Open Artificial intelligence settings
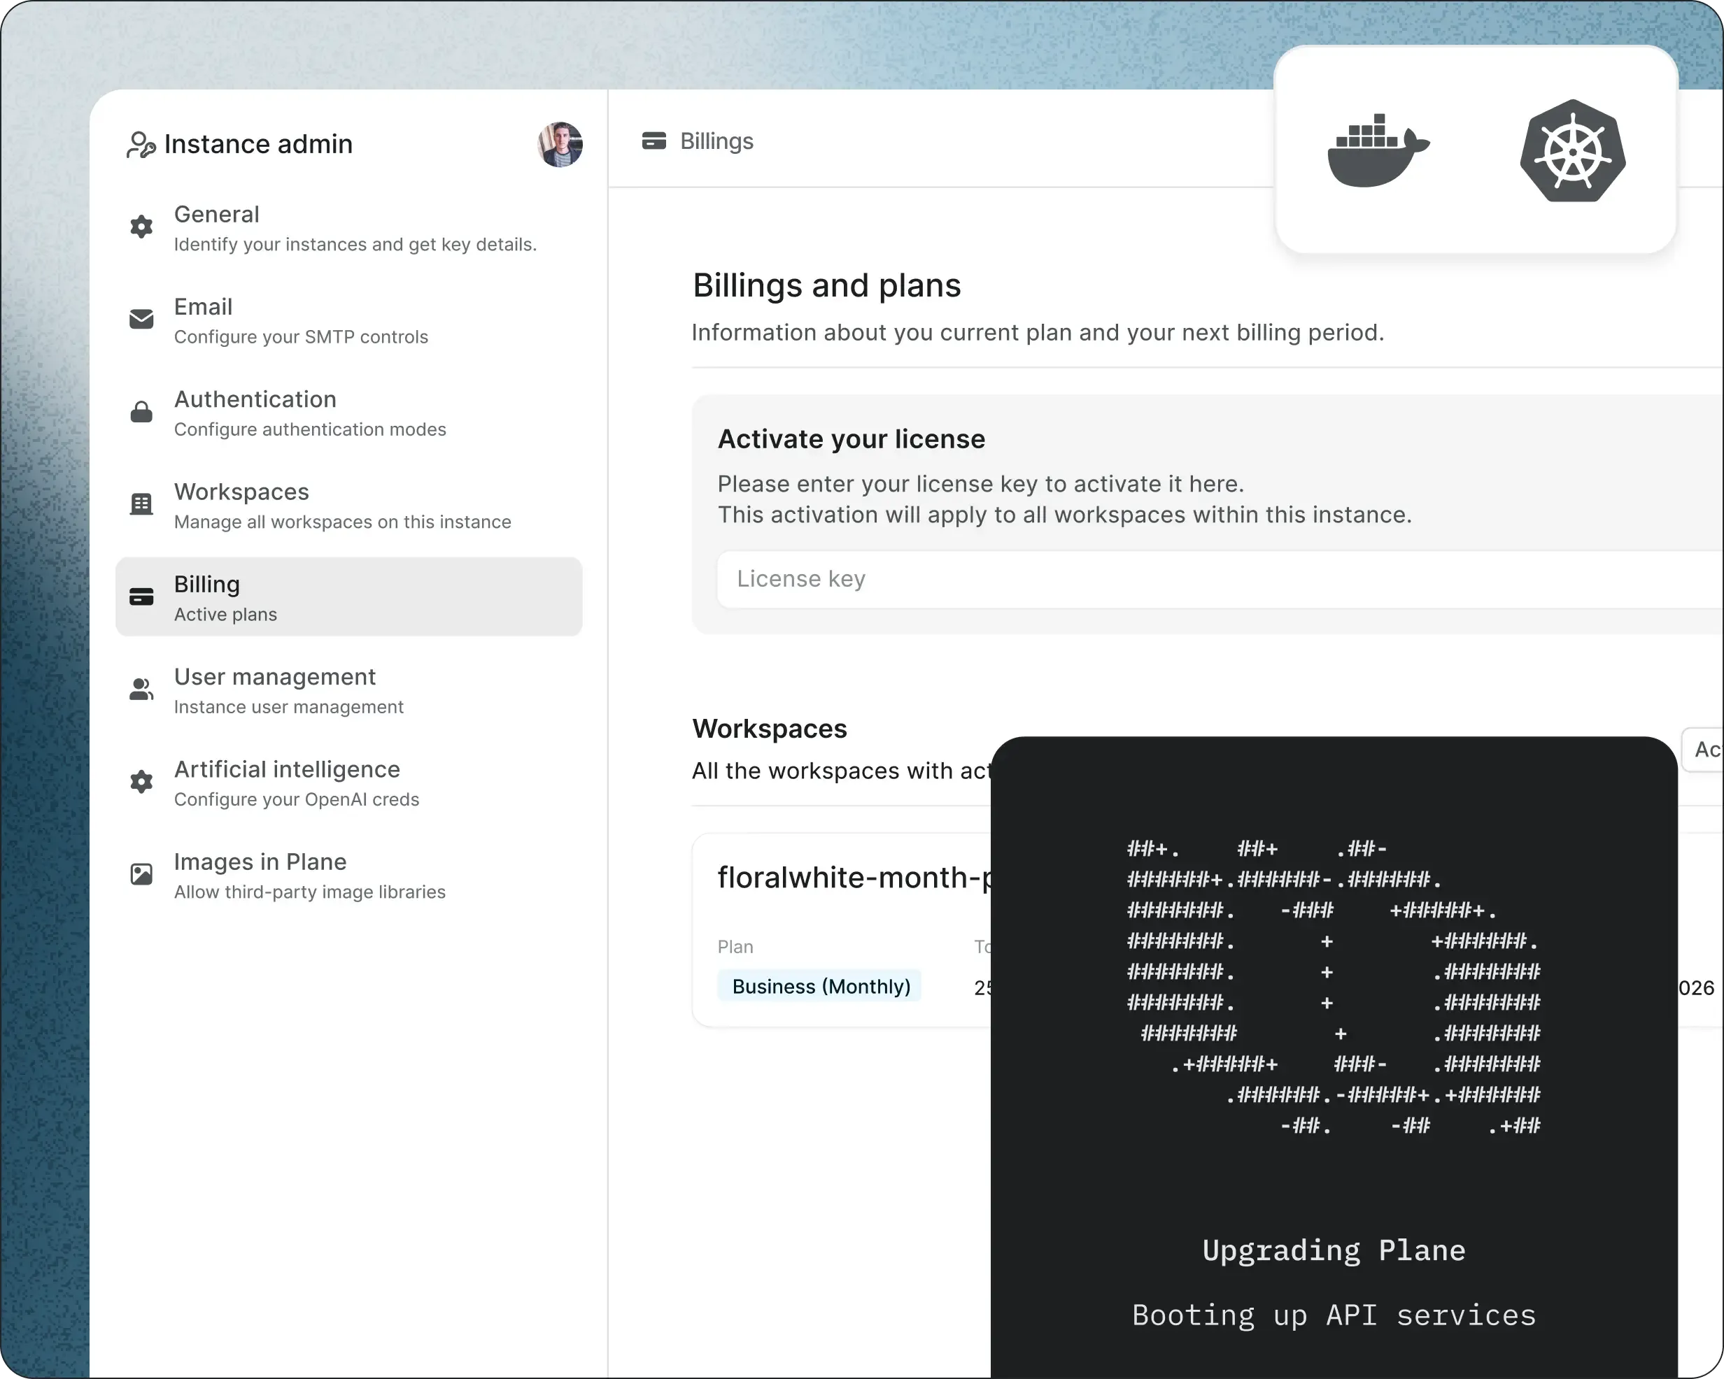The width and height of the screenshot is (1724, 1379). coord(296,782)
